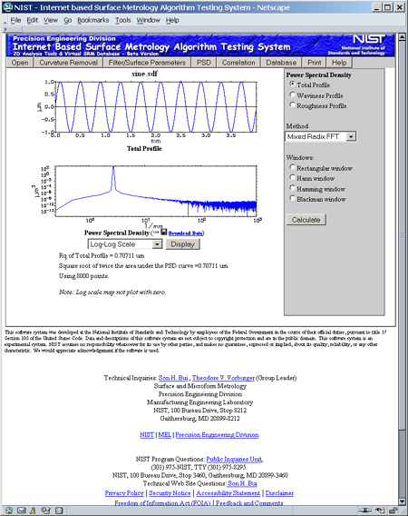Click the vertical scrollbar thumb

point(402,234)
